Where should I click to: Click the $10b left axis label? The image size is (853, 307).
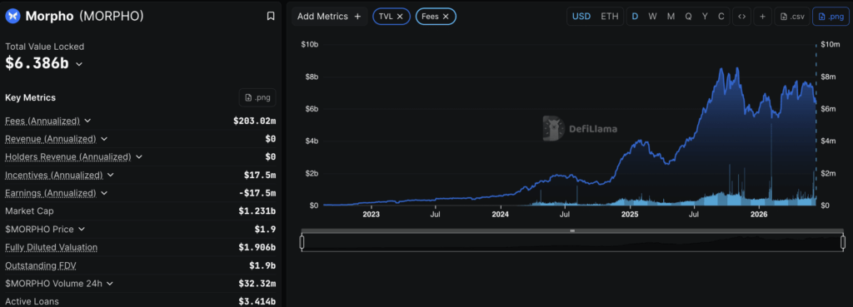click(x=310, y=45)
